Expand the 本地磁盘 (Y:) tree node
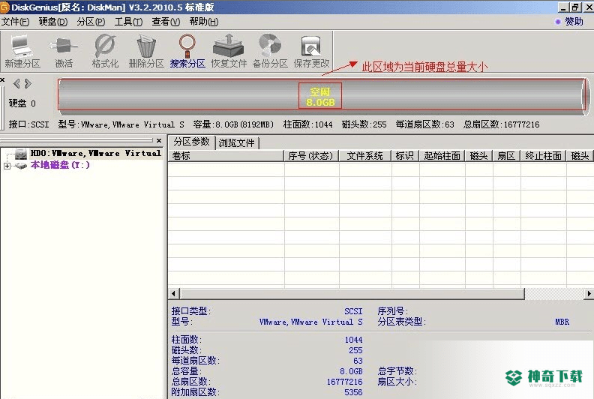Viewport: 594px width, 399px height. pos(7,166)
